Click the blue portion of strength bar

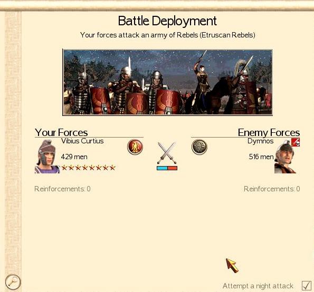point(162,168)
